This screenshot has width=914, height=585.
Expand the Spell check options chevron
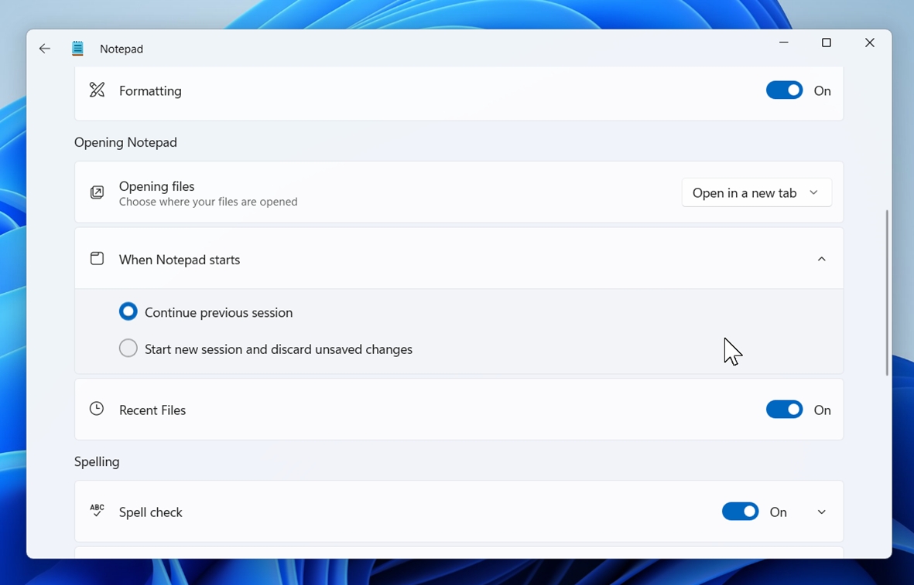pos(821,511)
